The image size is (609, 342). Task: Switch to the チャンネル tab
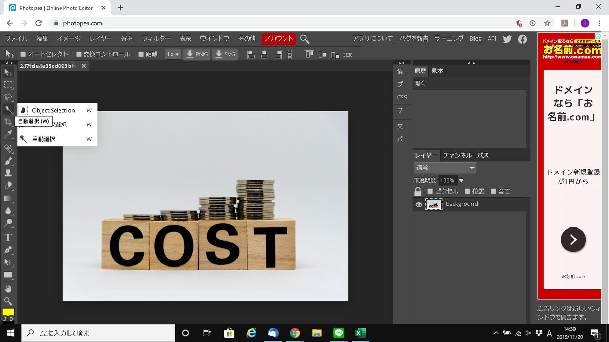457,155
